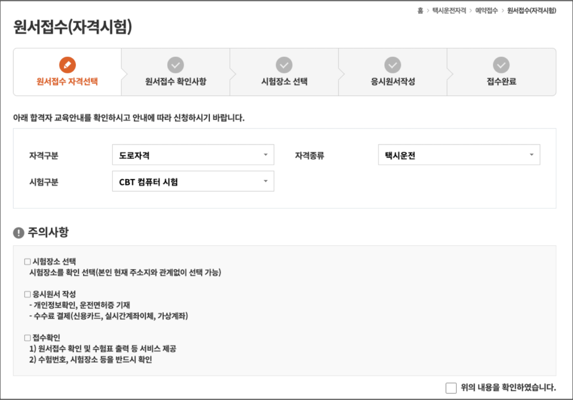
Task: Click the line 개인정보확인, 운전면허증 기재
Action: coord(79,305)
